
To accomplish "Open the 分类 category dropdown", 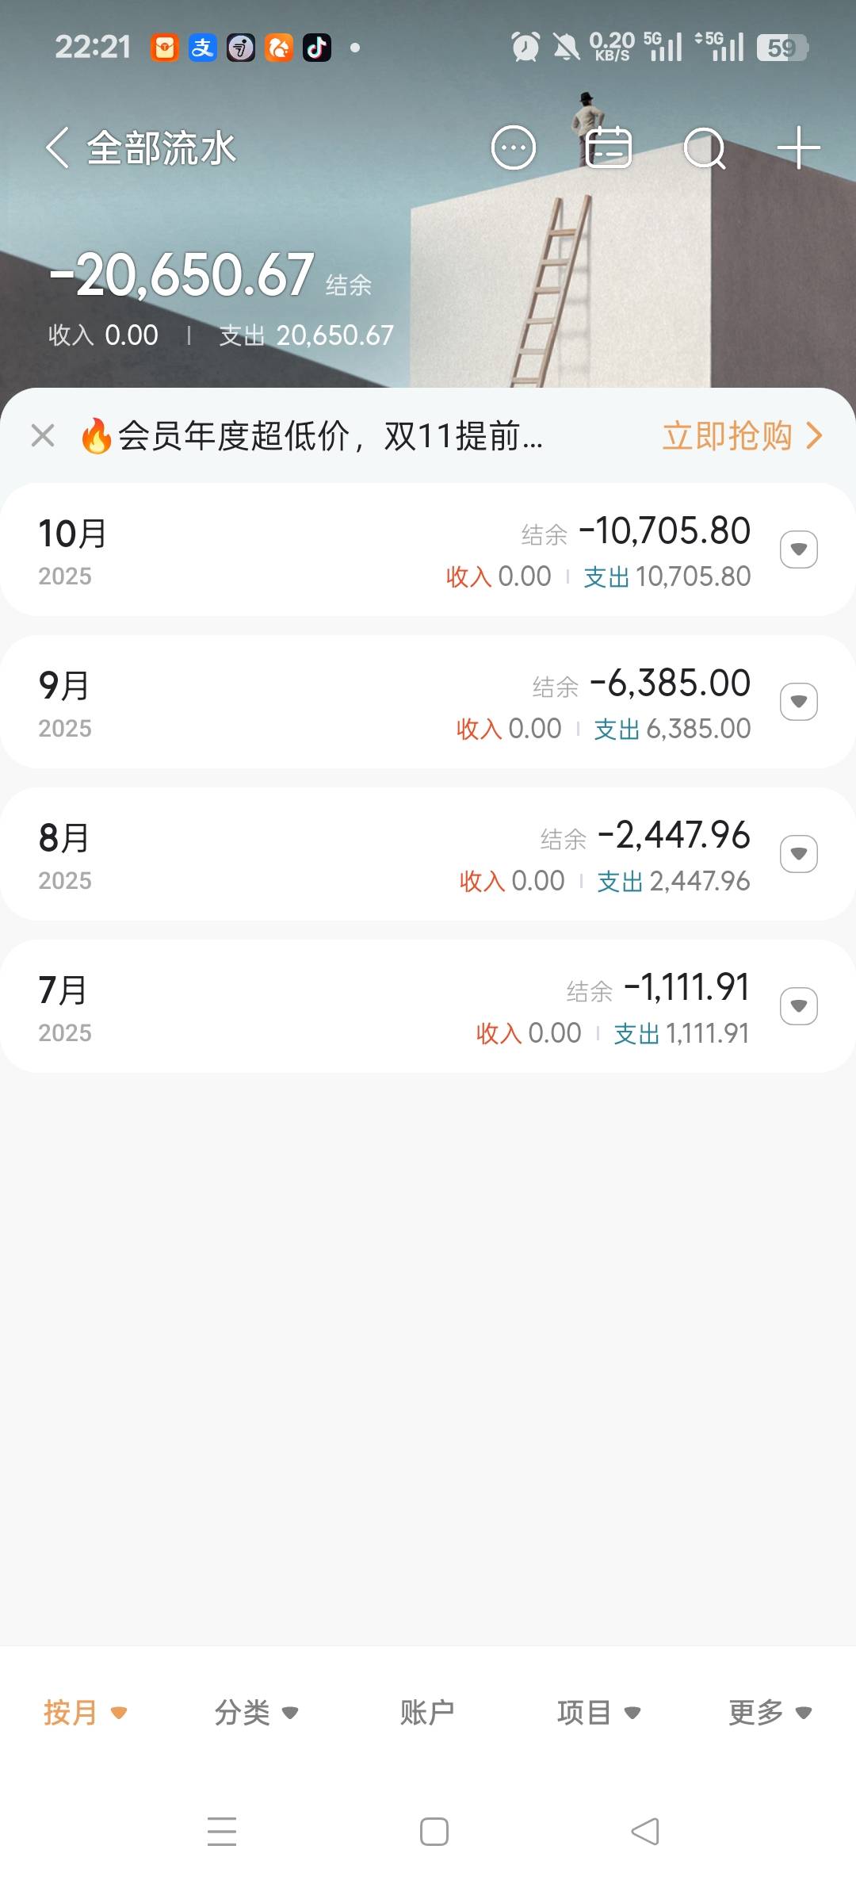I will coord(256,1713).
